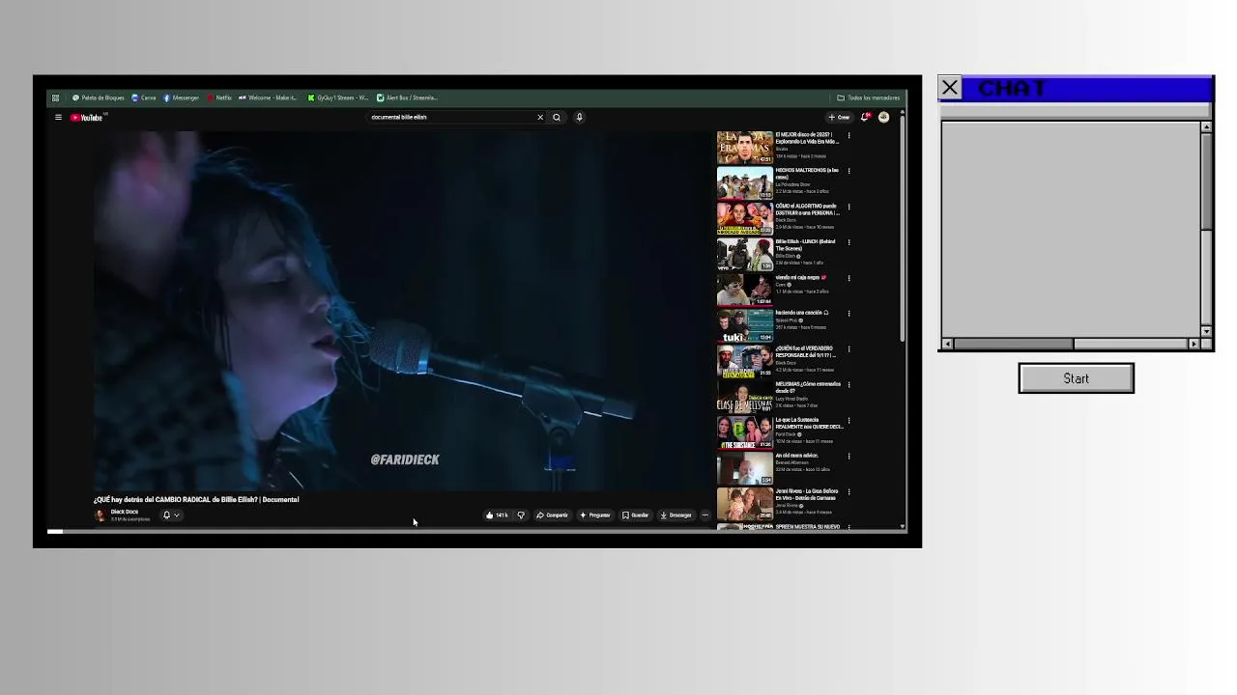Click the chat horizontal scrollbar thumb
The height and width of the screenshot is (695, 1237).
click(1013, 344)
